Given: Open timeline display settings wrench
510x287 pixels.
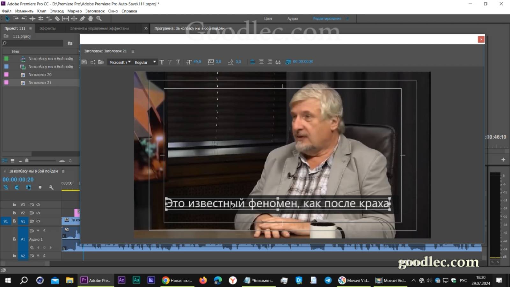Looking at the screenshot, I should (x=51, y=188).
